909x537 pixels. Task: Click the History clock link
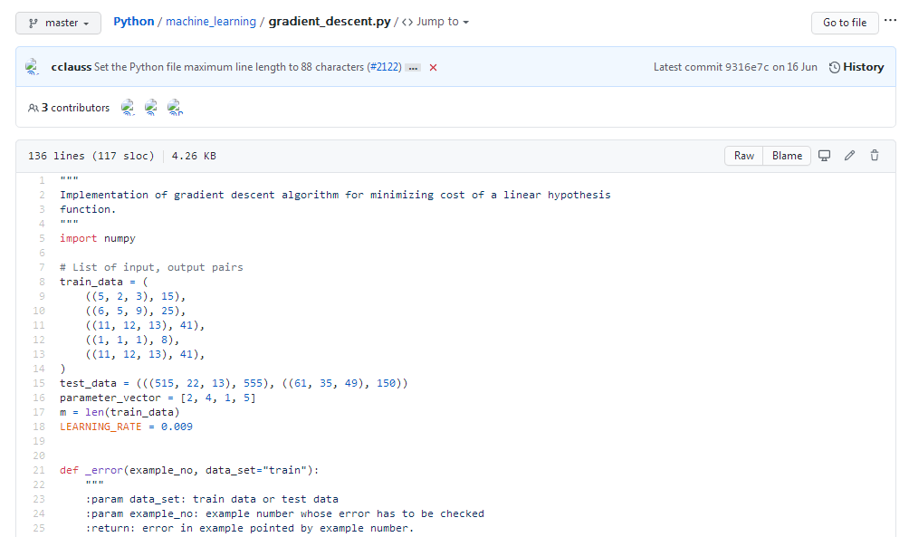coord(856,67)
